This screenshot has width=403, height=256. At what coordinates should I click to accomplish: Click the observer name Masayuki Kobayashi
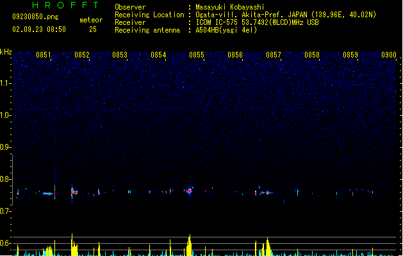(x=230, y=7)
